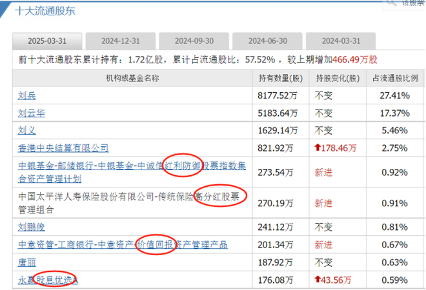Viewport: 426px width, 290px height.
Task: Open shareholder link 刘云华
Action: 32,113
